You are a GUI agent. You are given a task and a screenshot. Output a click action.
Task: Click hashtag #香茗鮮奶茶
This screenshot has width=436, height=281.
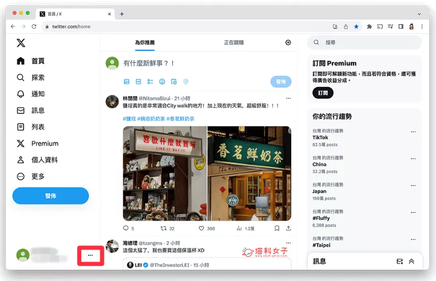tap(180, 119)
